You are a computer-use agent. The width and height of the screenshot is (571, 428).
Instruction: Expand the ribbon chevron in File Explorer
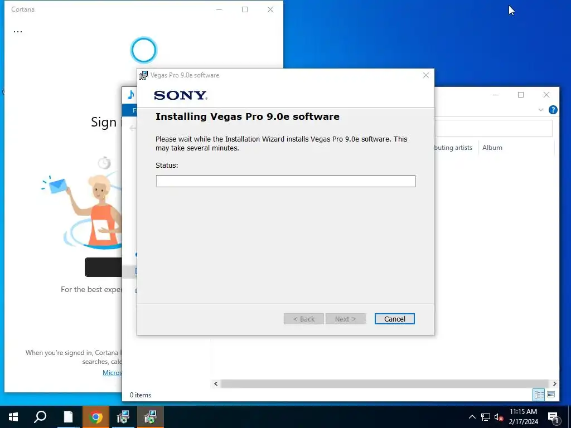[x=541, y=110]
